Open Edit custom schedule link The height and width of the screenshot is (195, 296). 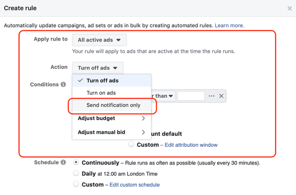(x=135, y=185)
